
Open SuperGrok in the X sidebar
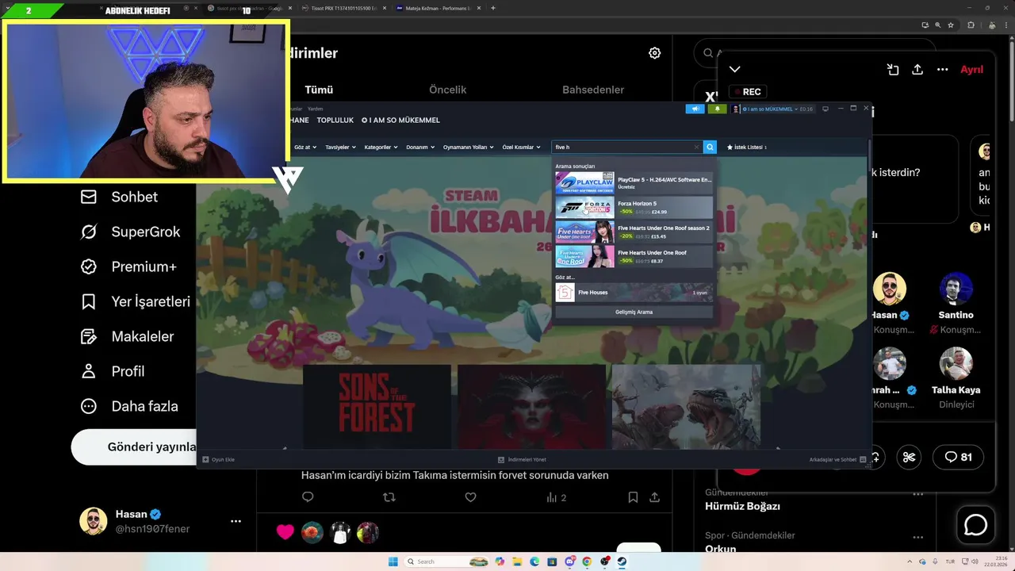[130, 232]
